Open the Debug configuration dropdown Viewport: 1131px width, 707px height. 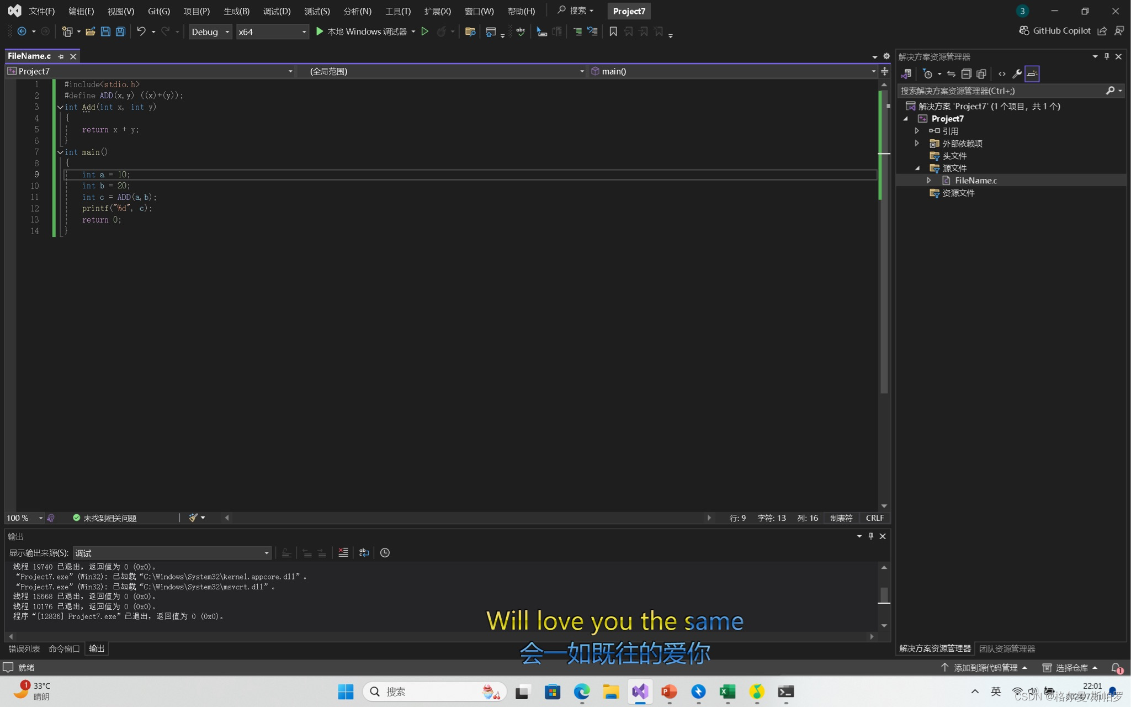tap(210, 31)
